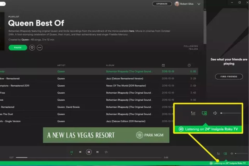Select the Queen Best Of playlist title

(36, 23)
